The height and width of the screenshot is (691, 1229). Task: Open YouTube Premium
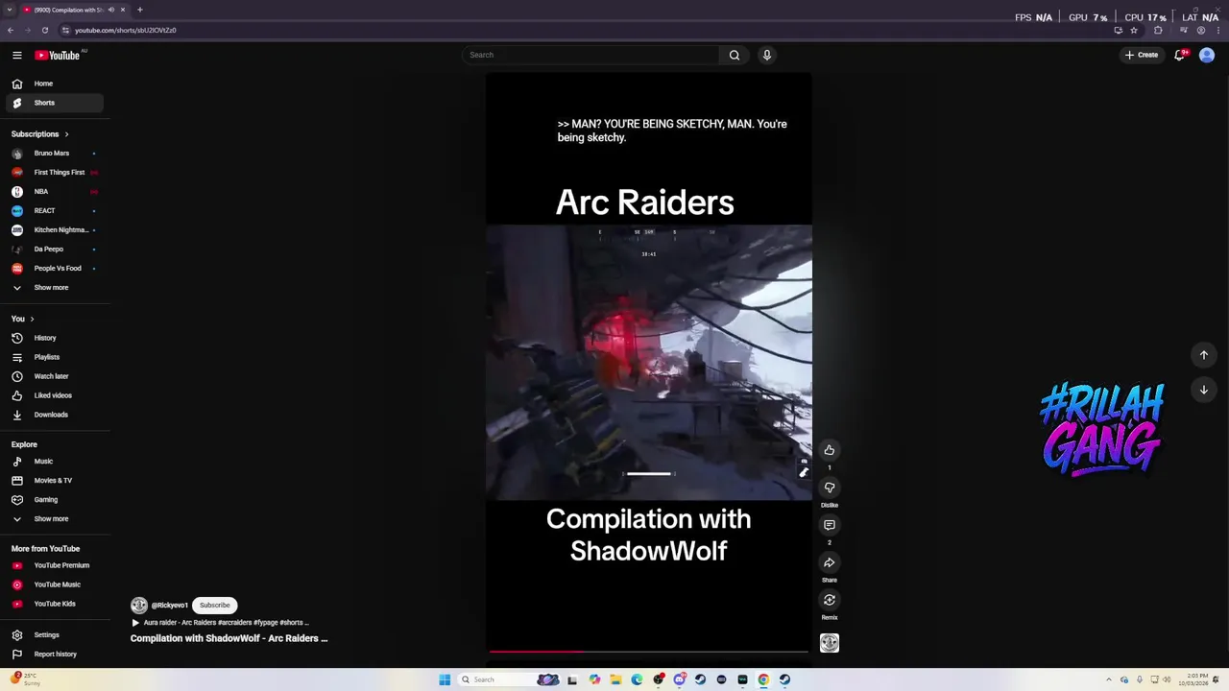pos(56,565)
